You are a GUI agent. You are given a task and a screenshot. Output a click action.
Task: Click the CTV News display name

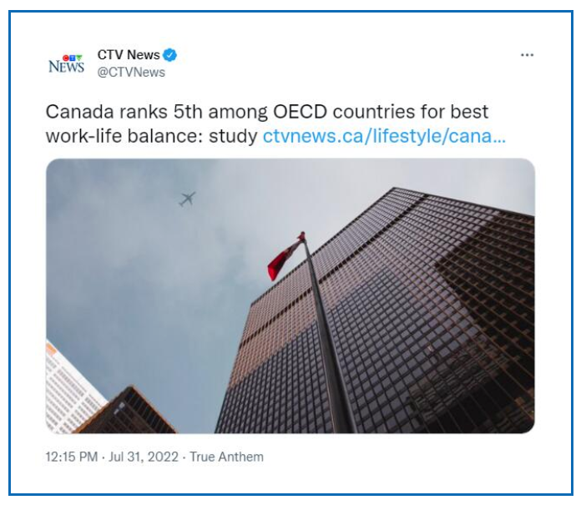(x=129, y=55)
